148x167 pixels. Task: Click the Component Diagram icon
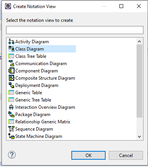tap(11, 71)
